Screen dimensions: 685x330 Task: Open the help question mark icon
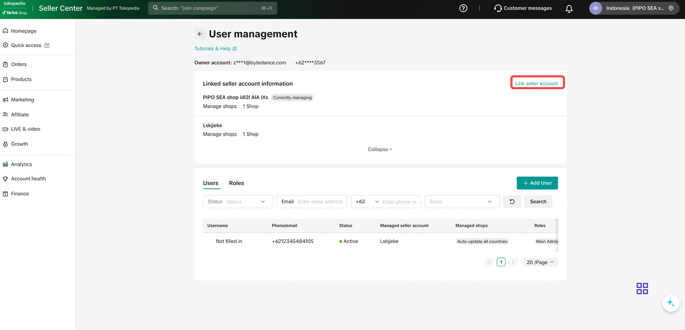coord(463,8)
